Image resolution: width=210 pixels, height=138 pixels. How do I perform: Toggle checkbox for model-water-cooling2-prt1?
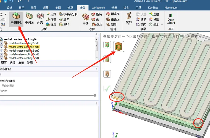point(1,47)
